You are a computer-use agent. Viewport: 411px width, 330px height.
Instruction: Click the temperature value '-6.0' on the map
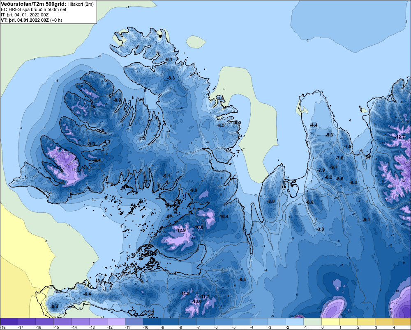(237, 123)
